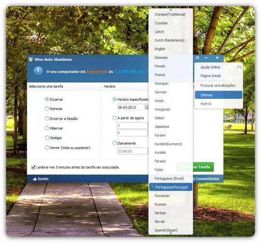
Task: Click the 26-03-2013 date field
Action: point(131,108)
